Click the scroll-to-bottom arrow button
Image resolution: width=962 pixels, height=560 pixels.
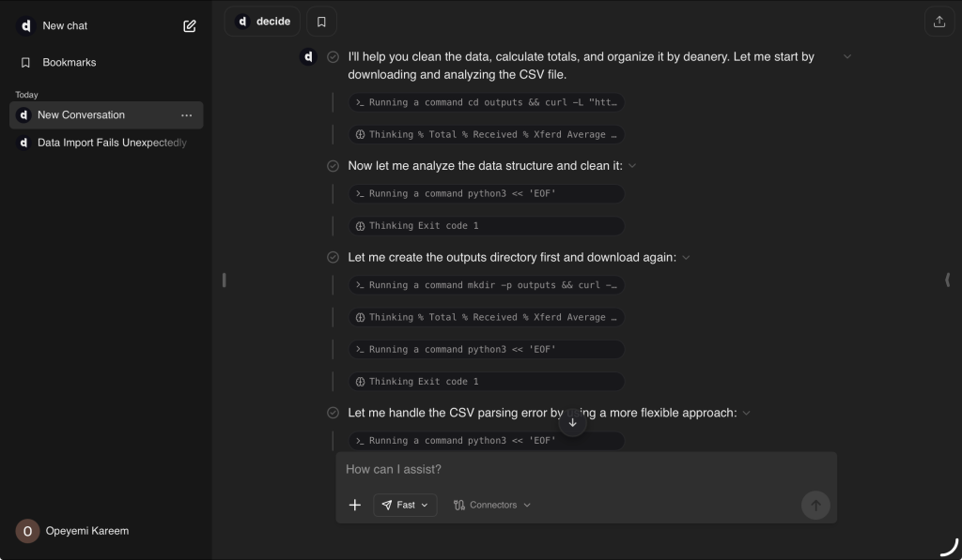pyautogui.click(x=572, y=423)
